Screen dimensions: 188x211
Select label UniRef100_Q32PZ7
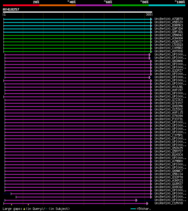point(169,71)
